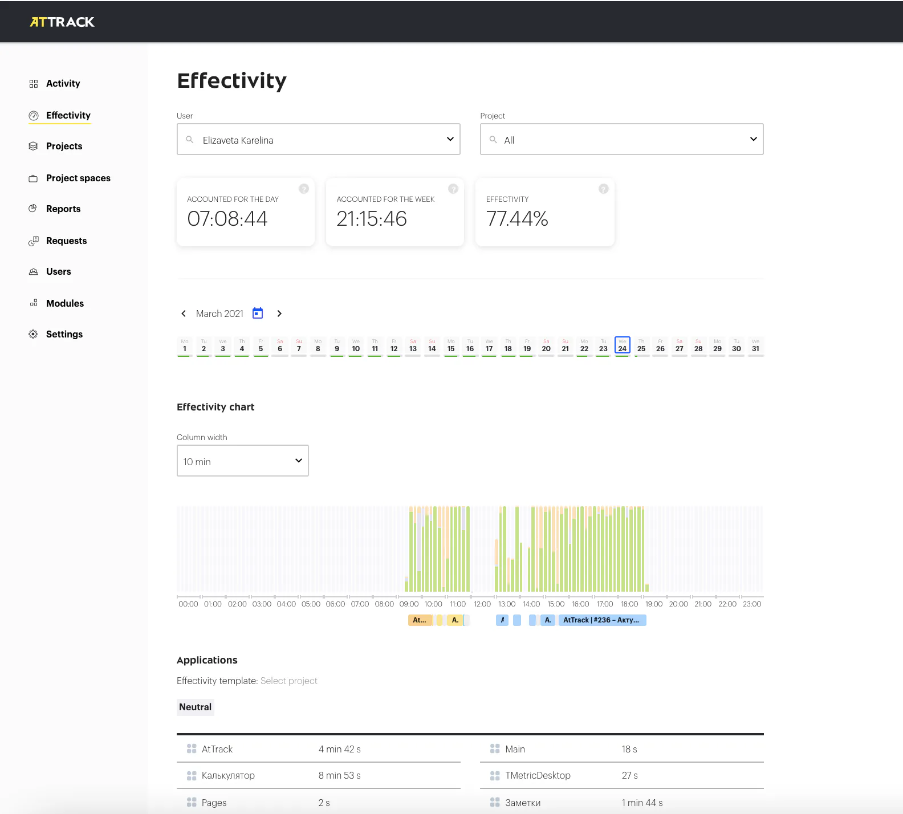Select day 1 in the calendar strip
This screenshot has width=903, height=814.
[185, 346]
